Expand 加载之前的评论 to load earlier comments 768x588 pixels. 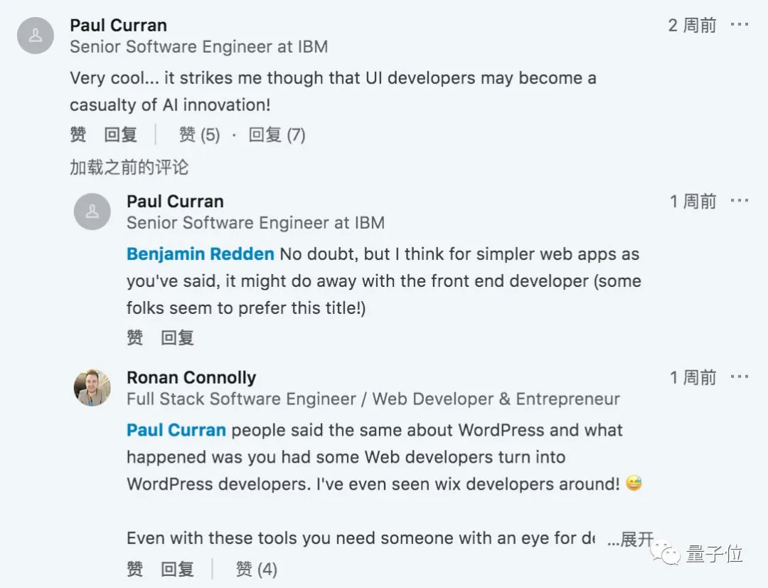129,167
